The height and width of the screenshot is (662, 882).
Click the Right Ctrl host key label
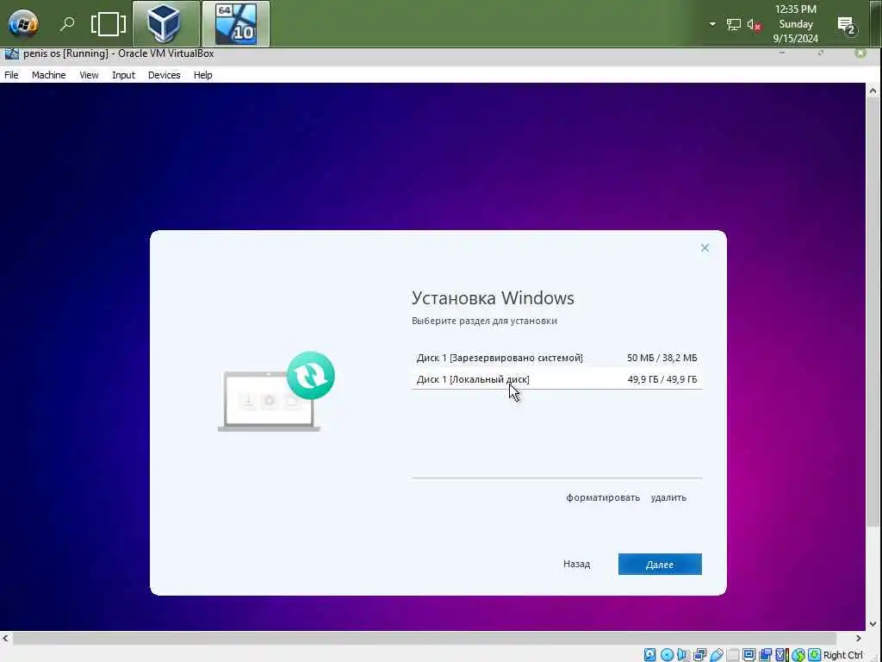[843, 655]
